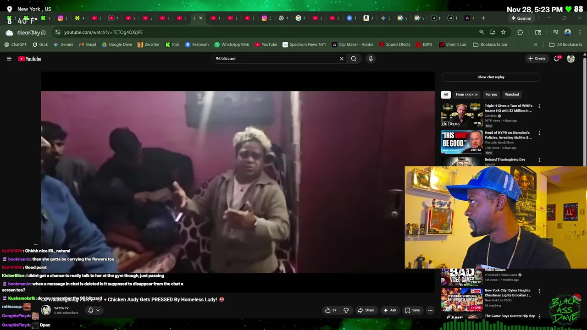Open the Restream bookmark
This screenshot has height=330, width=587.
point(196,44)
